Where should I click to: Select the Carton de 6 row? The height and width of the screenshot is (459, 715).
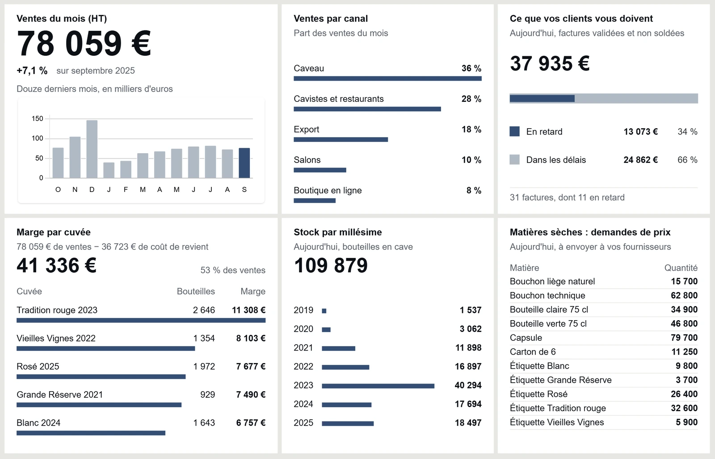coord(604,352)
